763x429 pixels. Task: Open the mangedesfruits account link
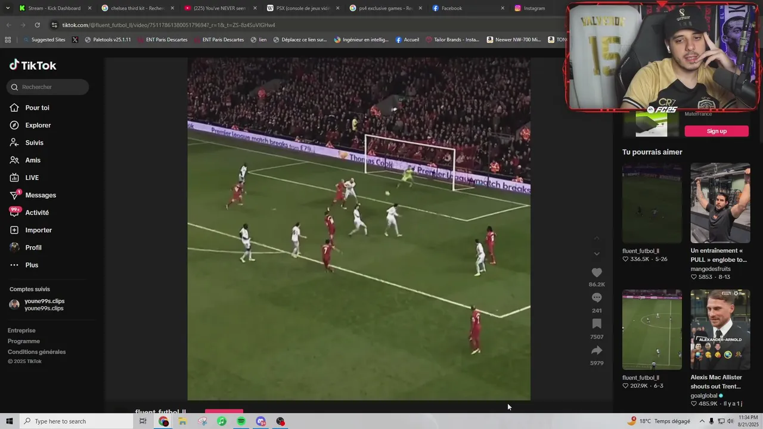(x=711, y=269)
